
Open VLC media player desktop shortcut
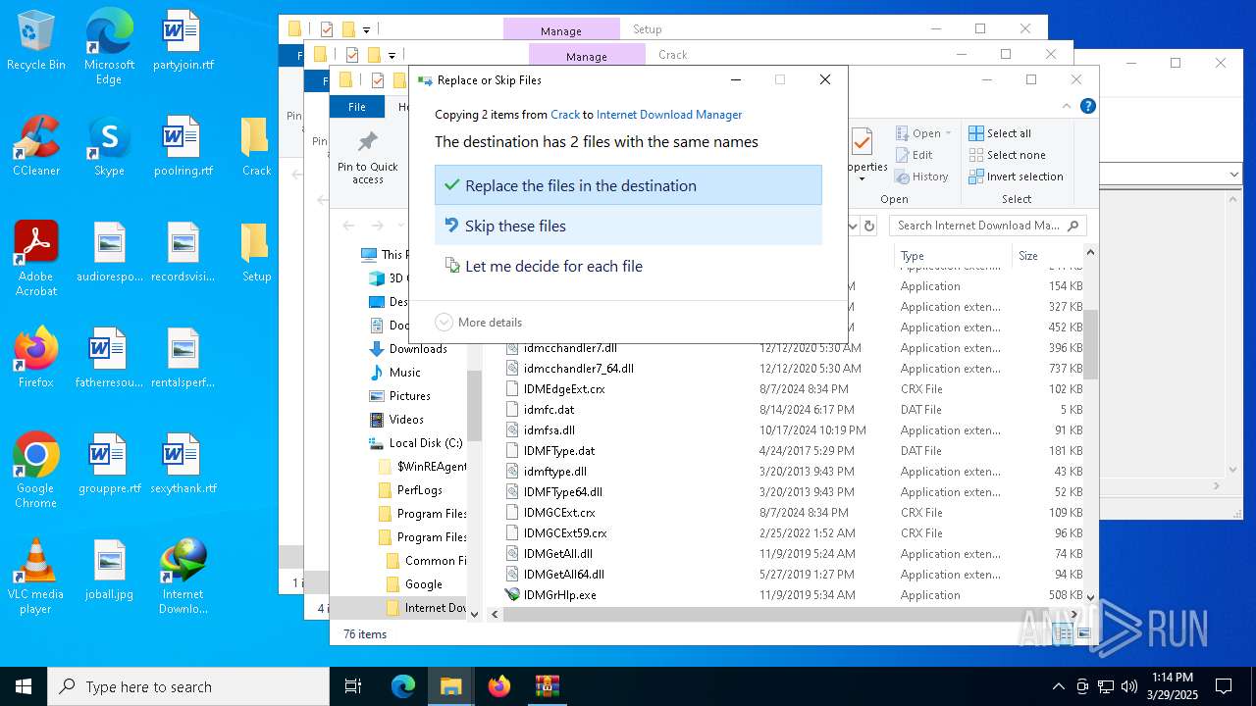pos(36,577)
